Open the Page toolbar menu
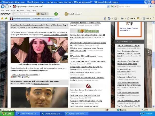155x116 pixels. [x=131, y=19]
